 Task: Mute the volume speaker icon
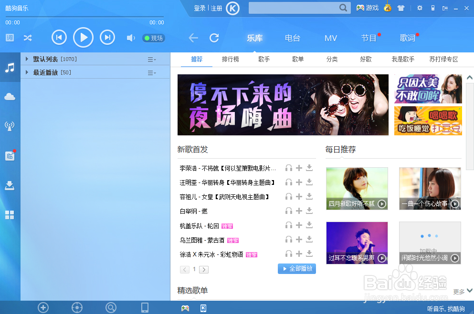(x=131, y=38)
